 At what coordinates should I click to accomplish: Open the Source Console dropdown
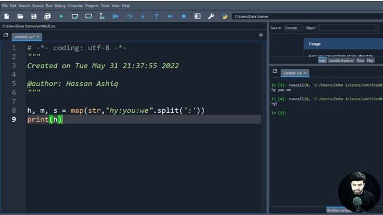(x=293, y=28)
